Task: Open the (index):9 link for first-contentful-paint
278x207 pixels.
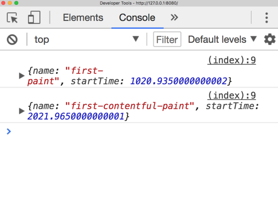Action: coord(232,95)
